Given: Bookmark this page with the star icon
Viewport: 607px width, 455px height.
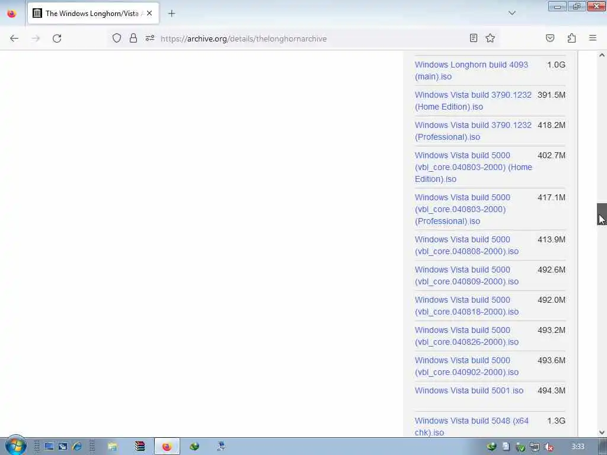Looking at the screenshot, I should 490,38.
